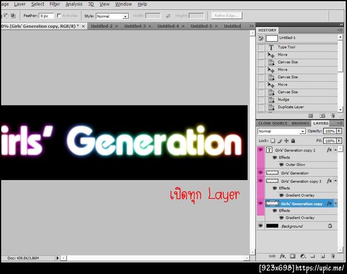The width and height of the screenshot is (347, 274).
Task: Click fx icon on Girls' Generation copy 3
Action: [329, 181]
